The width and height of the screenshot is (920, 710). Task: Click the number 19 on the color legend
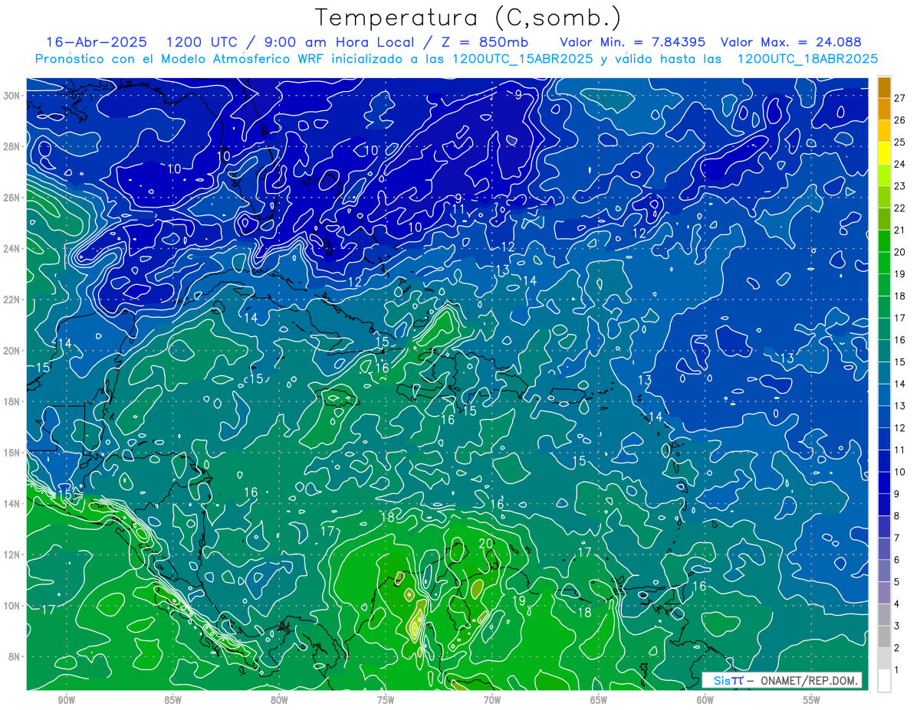pyautogui.click(x=900, y=274)
